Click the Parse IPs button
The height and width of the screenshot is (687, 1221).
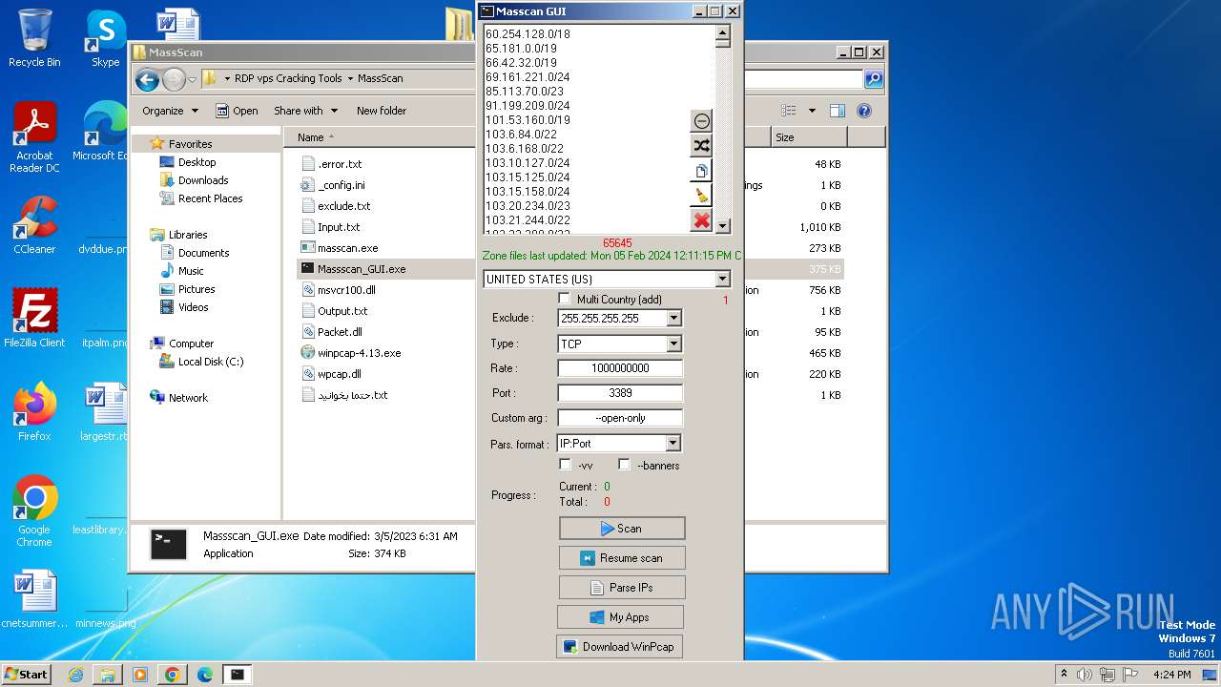[622, 588]
